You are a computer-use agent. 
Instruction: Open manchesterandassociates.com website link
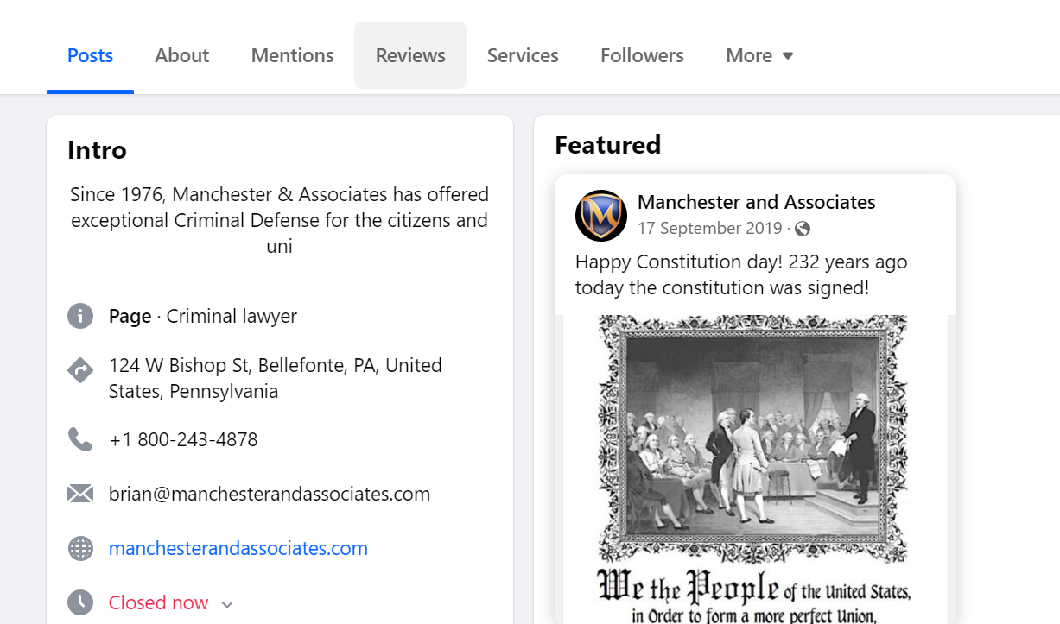tap(238, 547)
